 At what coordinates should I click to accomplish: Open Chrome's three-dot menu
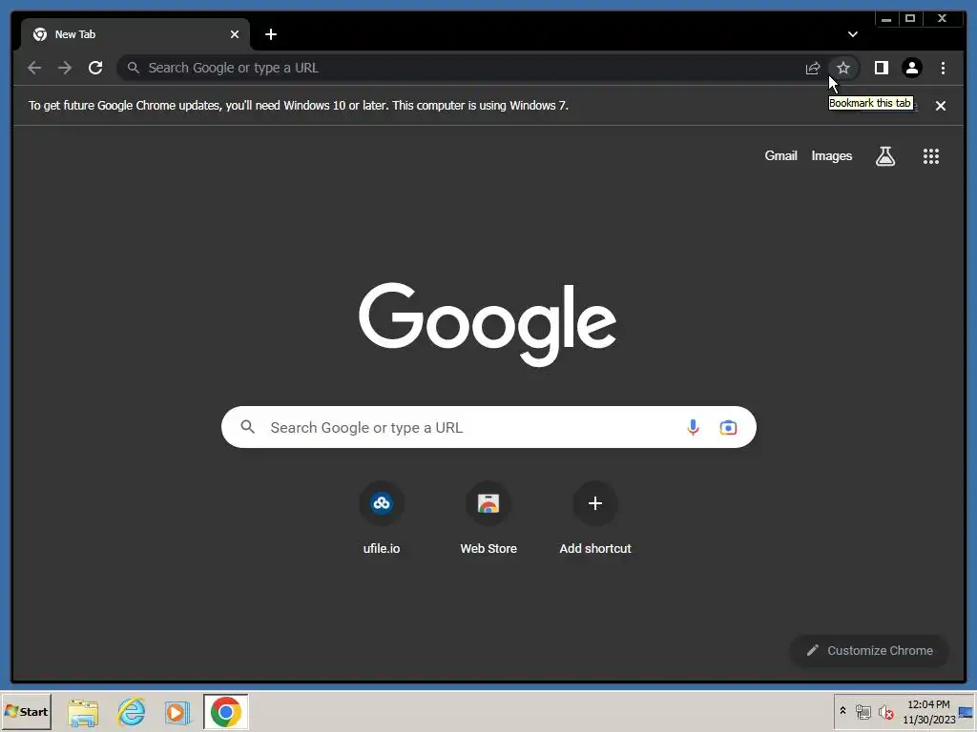click(x=943, y=68)
